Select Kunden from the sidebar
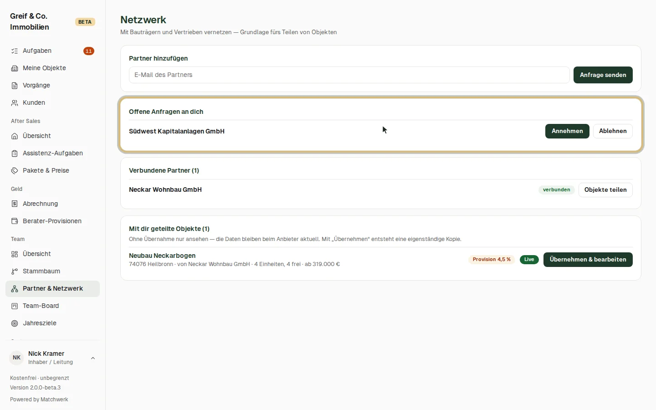 pos(52,103)
